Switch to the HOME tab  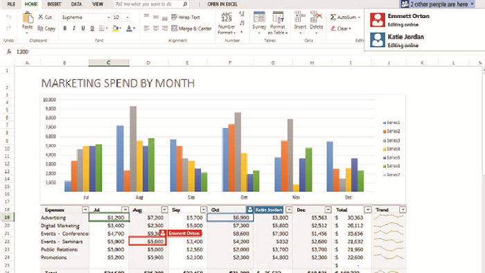pos(31,4)
